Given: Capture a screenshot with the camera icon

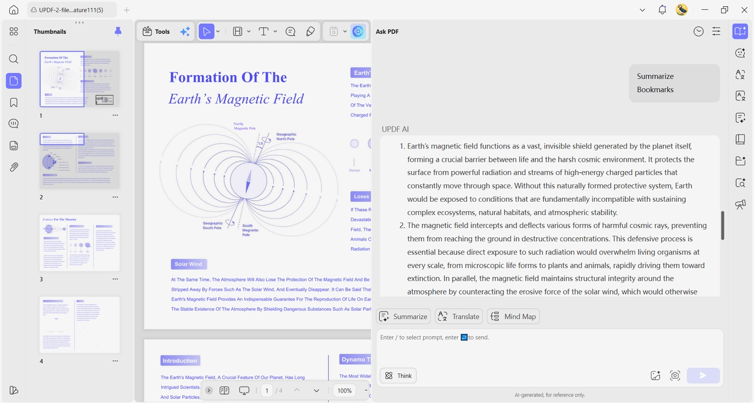Looking at the screenshot, I should [675, 376].
